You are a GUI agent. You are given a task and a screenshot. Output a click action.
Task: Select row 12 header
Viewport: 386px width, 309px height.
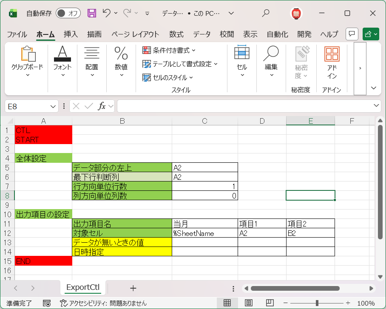(7, 233)
